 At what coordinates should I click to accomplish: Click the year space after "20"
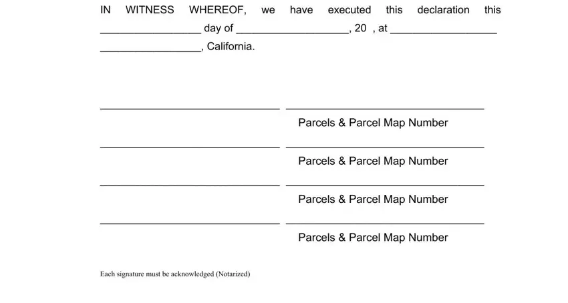[x=370, y=28]
